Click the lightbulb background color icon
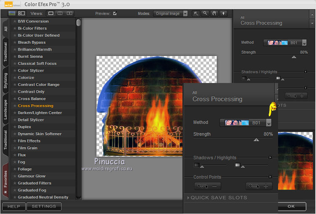Viewport: 316px width, 214px height. [223, 13]
